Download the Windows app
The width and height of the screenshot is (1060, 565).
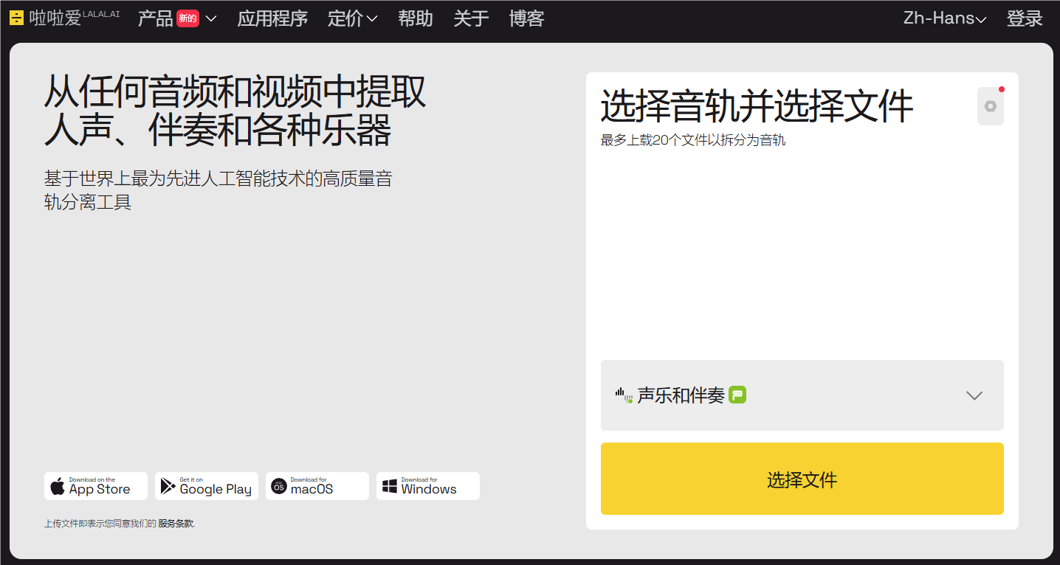428,486
